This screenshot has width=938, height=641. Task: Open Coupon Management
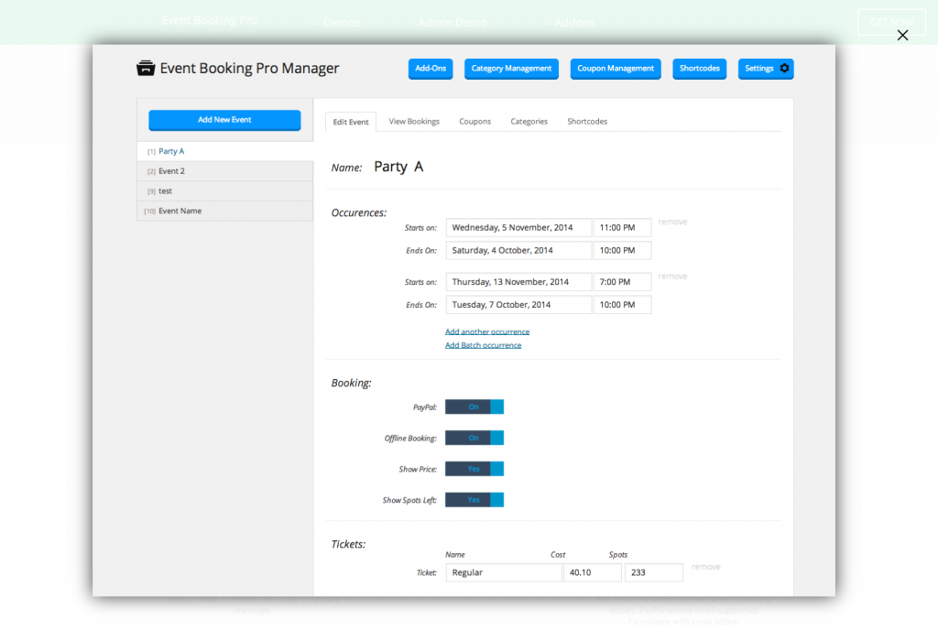[616, 69]
